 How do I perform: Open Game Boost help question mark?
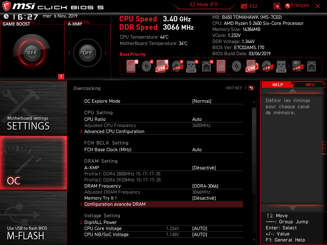61,77
